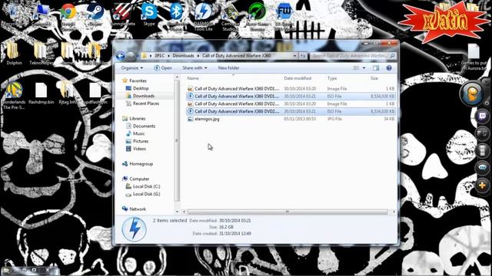This screenshot has height=276, width=492.
Task: Expand the address bar history dropdown
Action: point(294,56)
